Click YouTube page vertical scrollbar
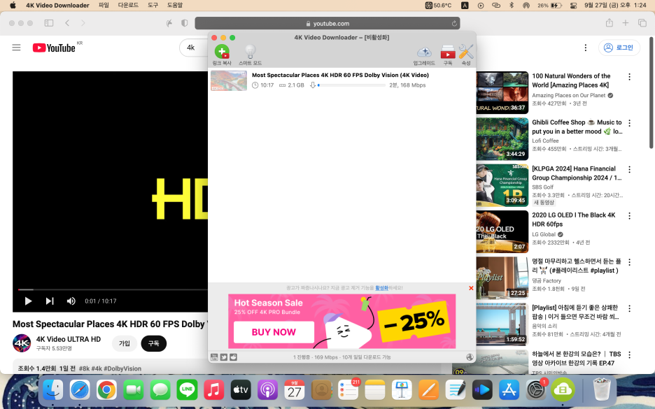This screenshot has height=409, width=655. coord(651,93)
